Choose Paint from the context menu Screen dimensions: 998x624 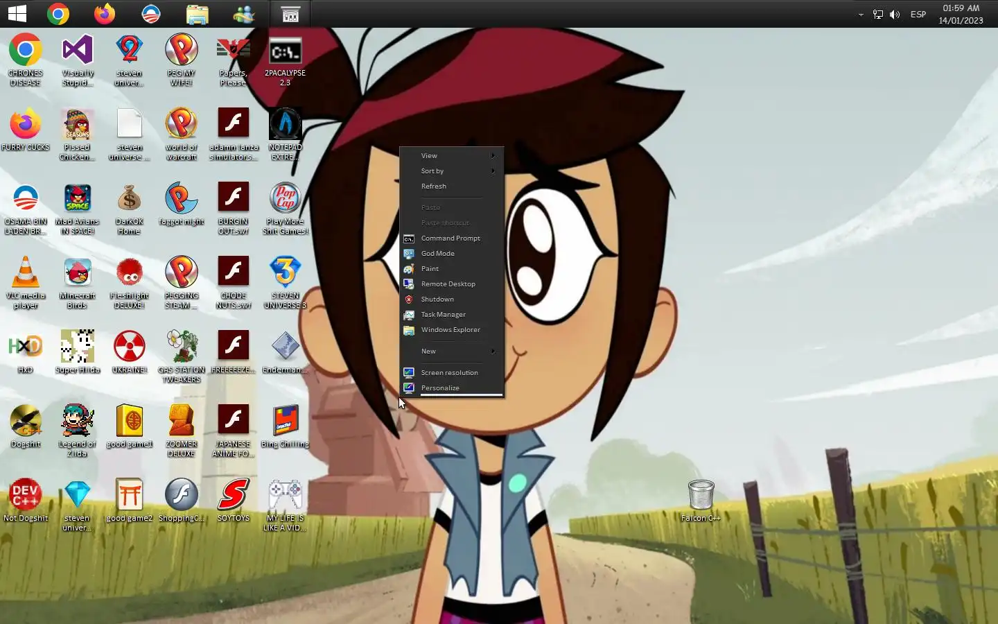tap(452, 268)
